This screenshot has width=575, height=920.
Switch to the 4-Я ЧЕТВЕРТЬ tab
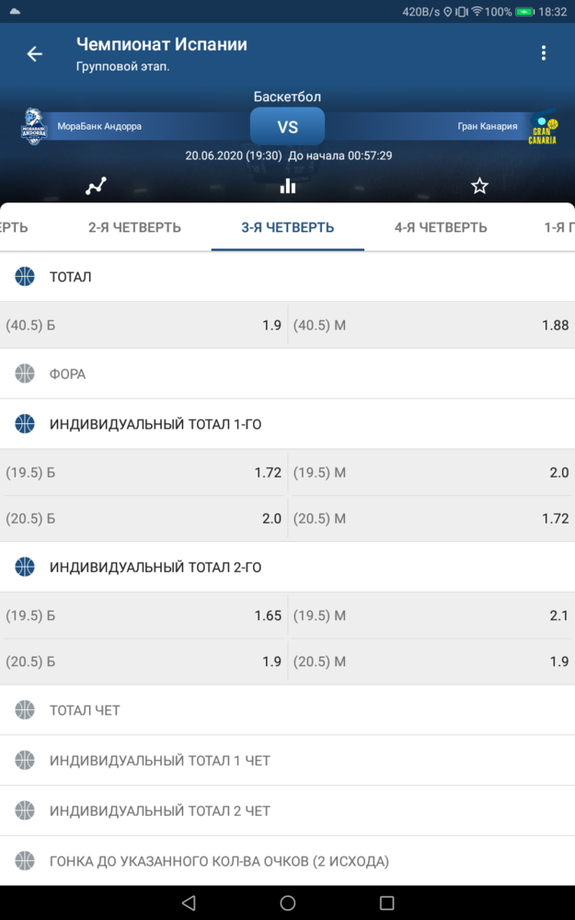(x=440, y=227)
